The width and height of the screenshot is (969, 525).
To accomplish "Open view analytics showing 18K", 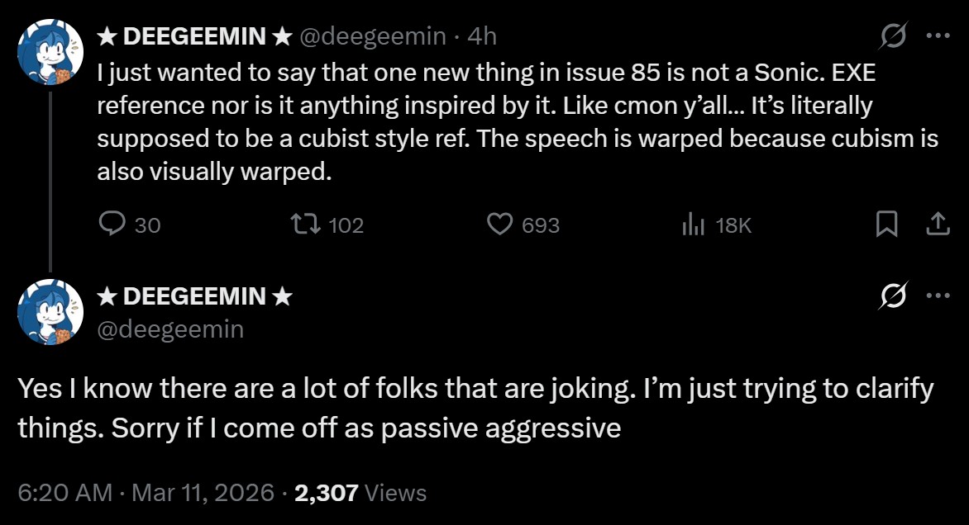I will (x=693, y=225).
